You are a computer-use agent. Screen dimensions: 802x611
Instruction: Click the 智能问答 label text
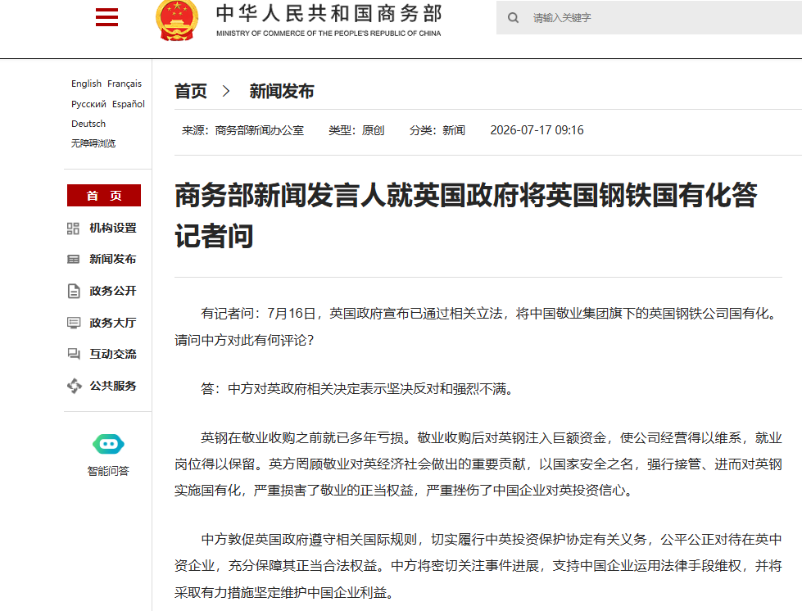108,471
